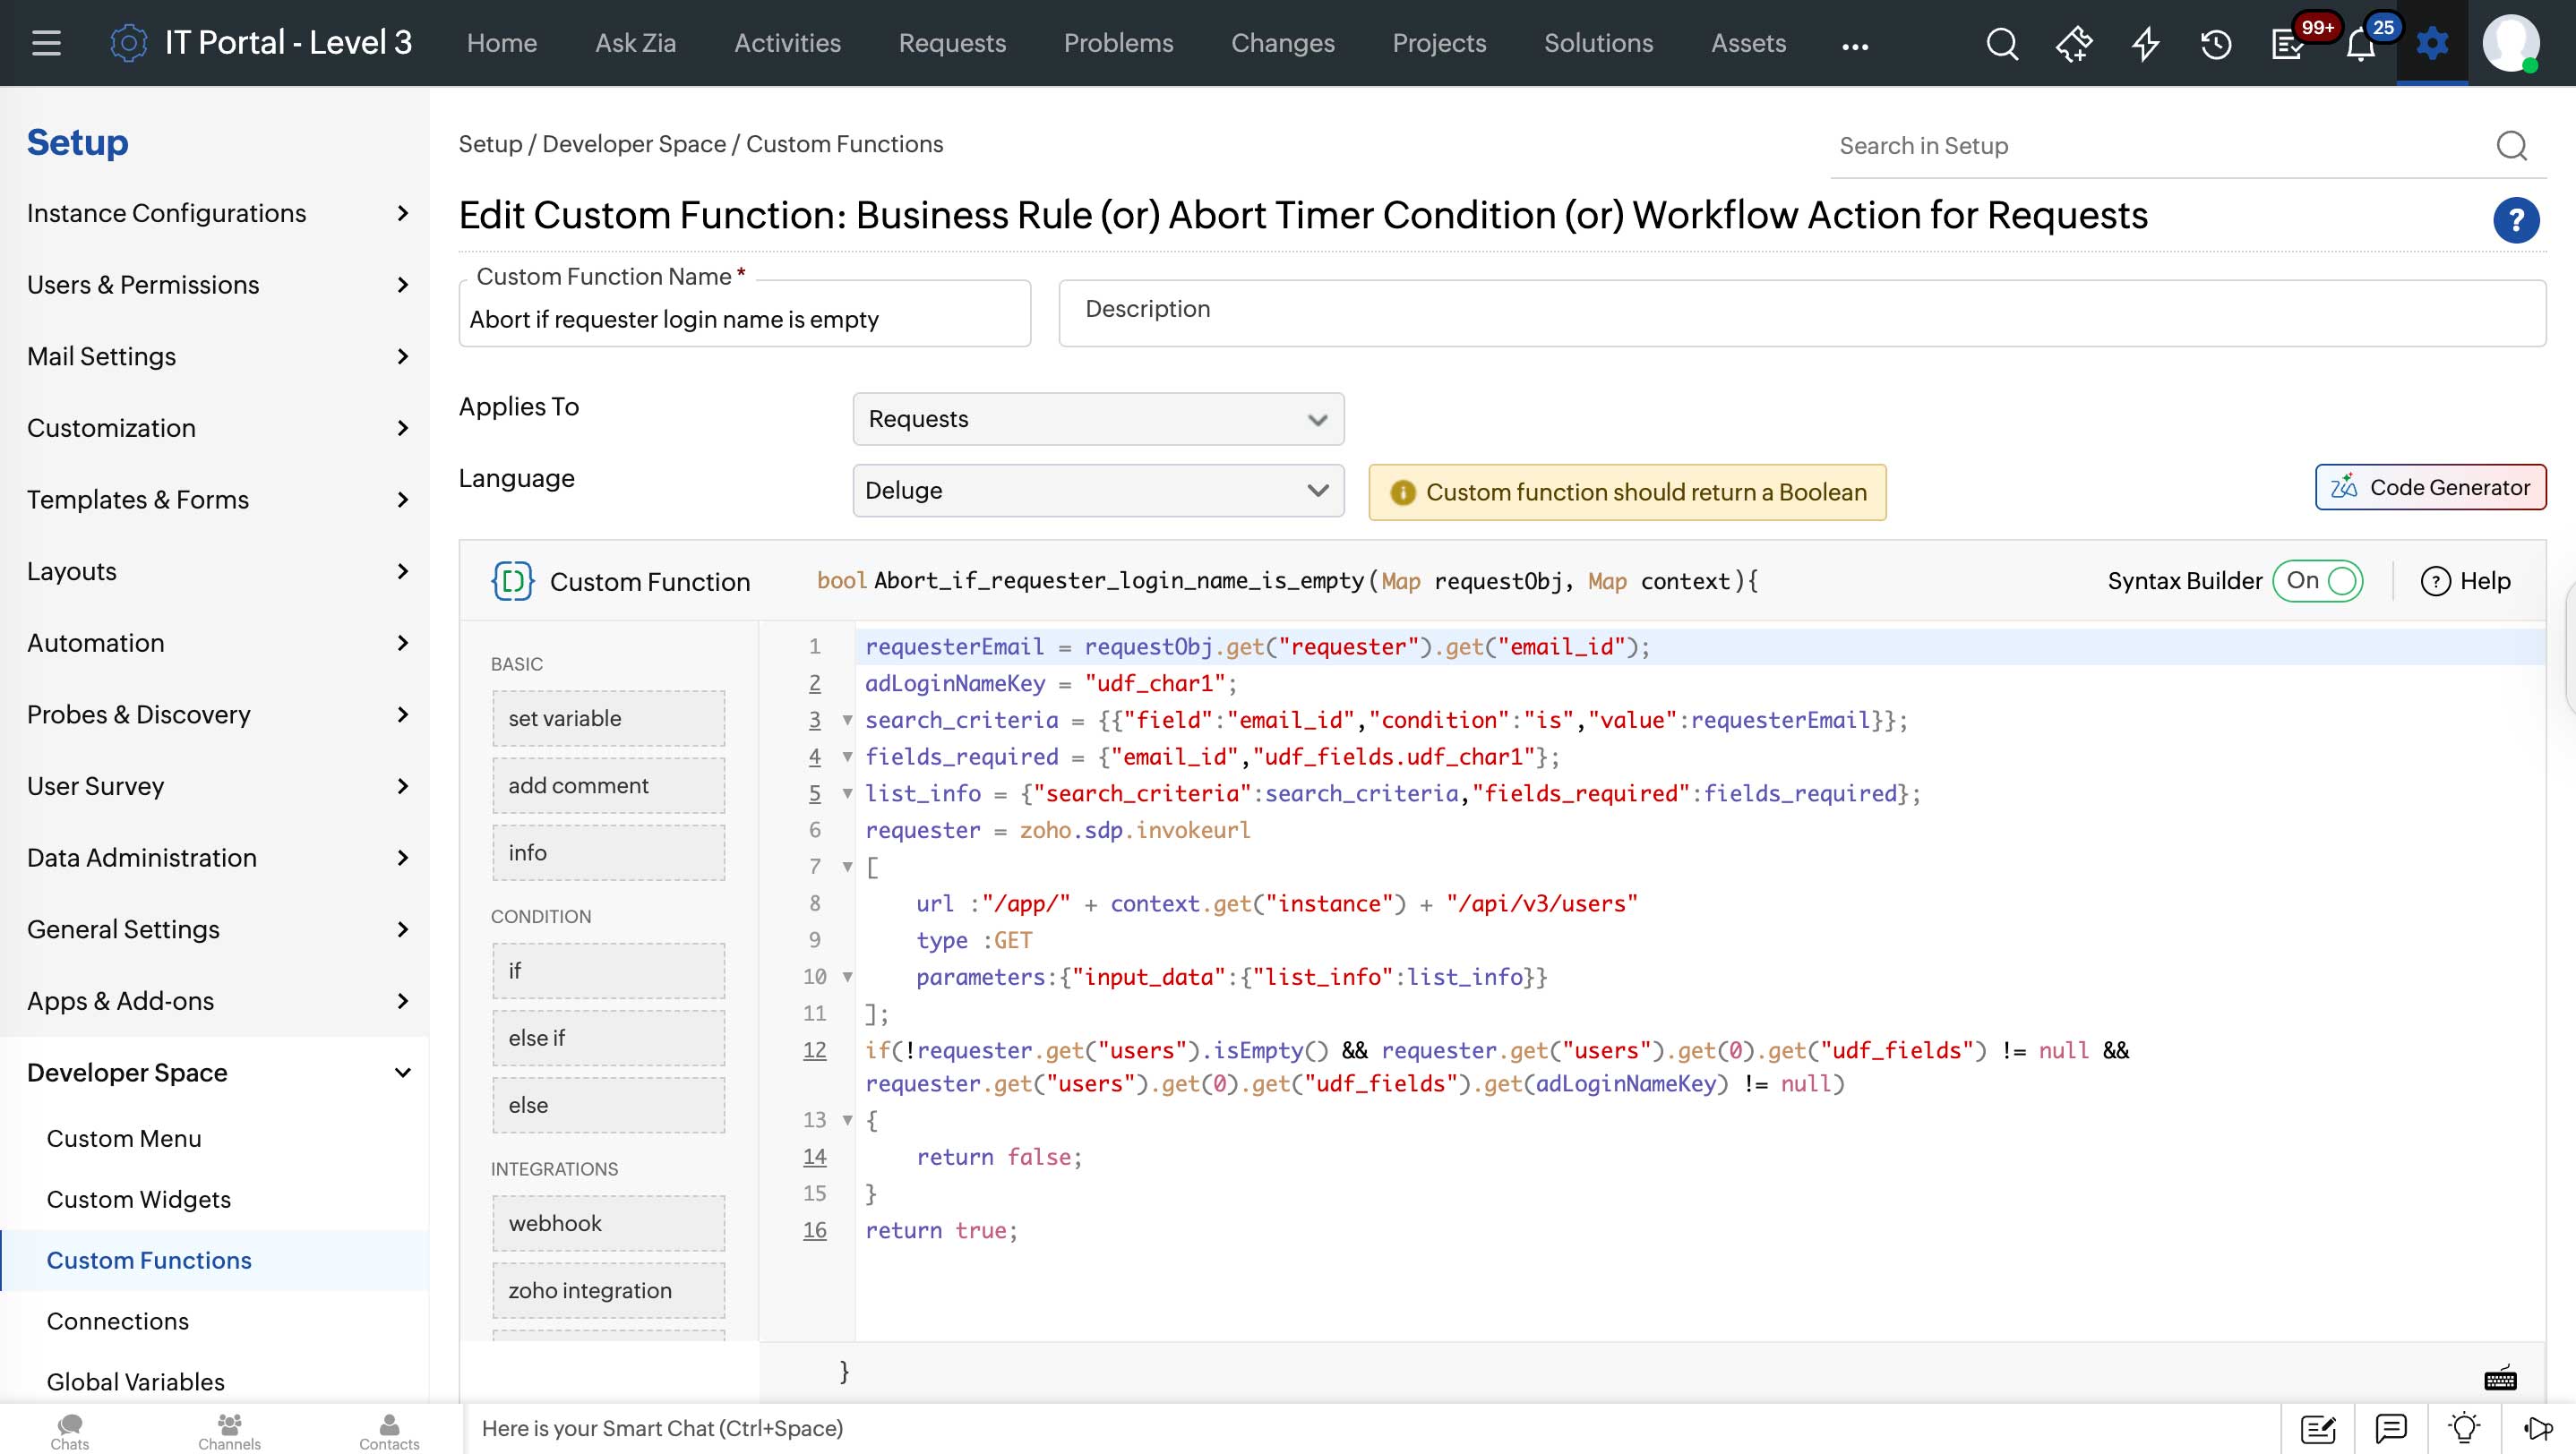Toggle Syntax Builder switch off

(2317, 580)
